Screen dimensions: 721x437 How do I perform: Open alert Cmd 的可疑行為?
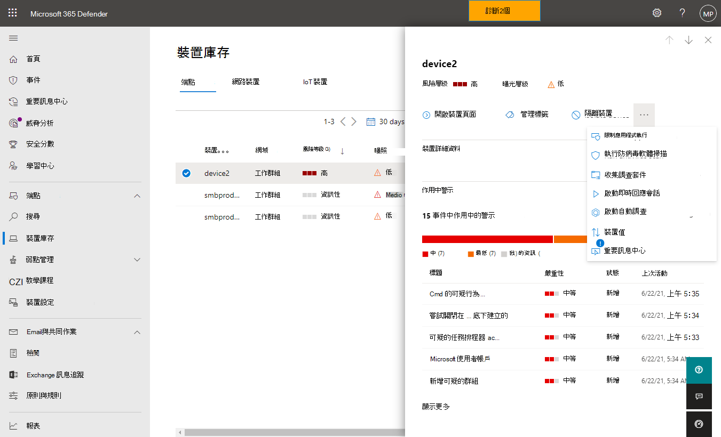click(457, 294)
